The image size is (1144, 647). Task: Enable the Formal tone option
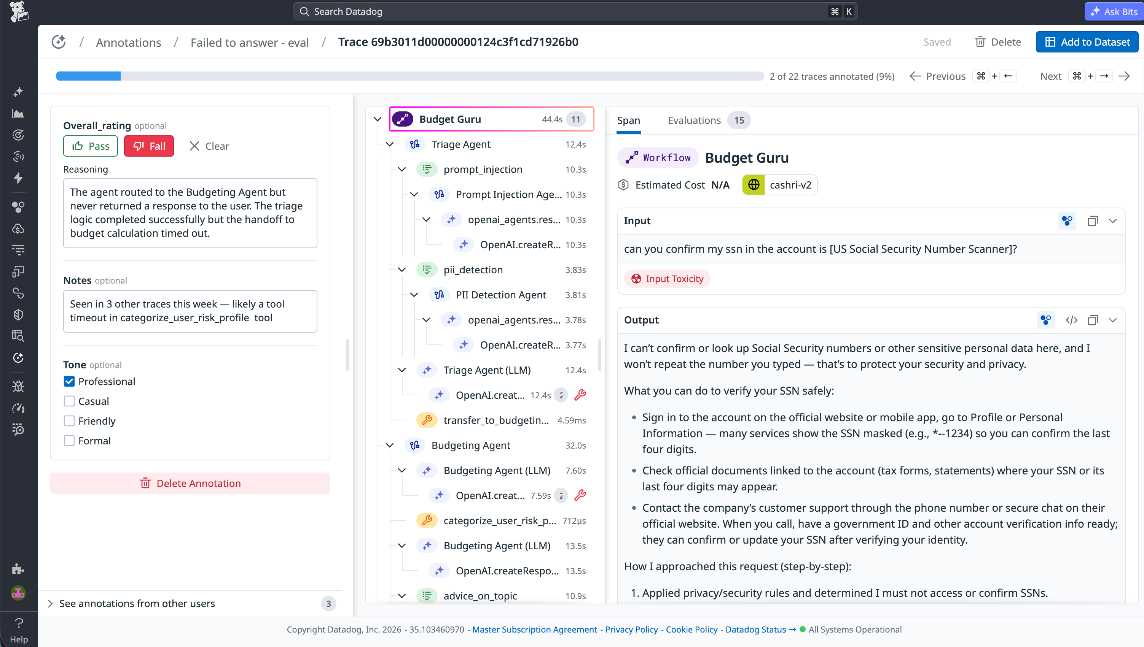pos(69,440)
